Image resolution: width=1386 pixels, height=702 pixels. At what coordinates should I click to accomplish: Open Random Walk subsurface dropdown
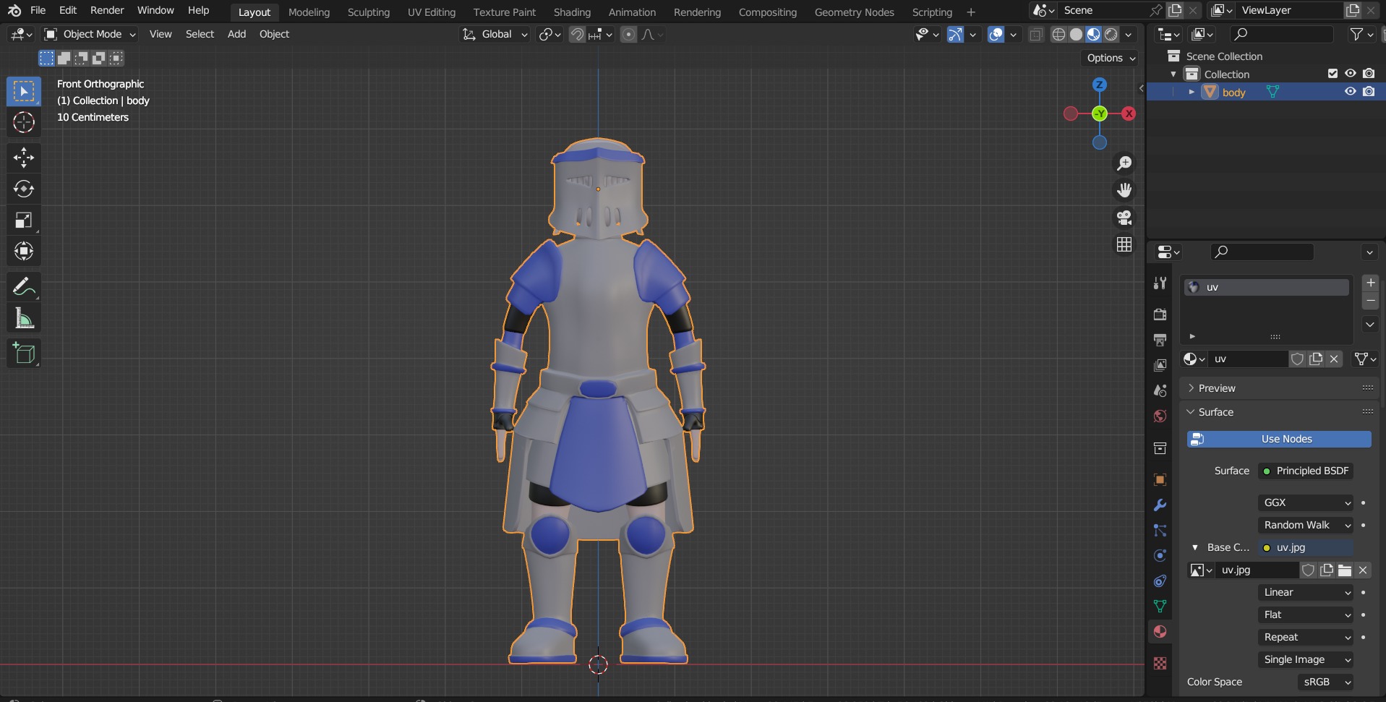1306,525
